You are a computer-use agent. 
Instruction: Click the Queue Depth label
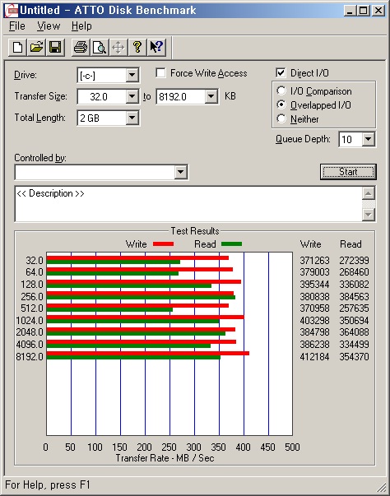point(303,139)
